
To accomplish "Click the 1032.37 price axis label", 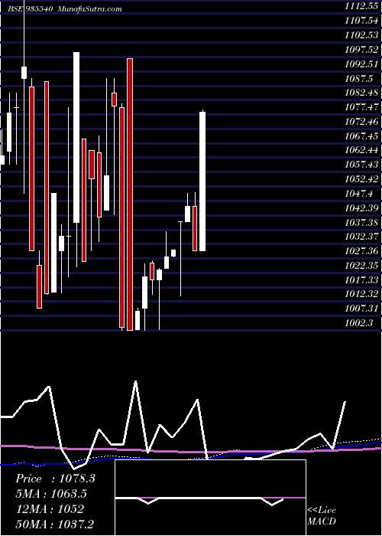I will coord(361,237).
